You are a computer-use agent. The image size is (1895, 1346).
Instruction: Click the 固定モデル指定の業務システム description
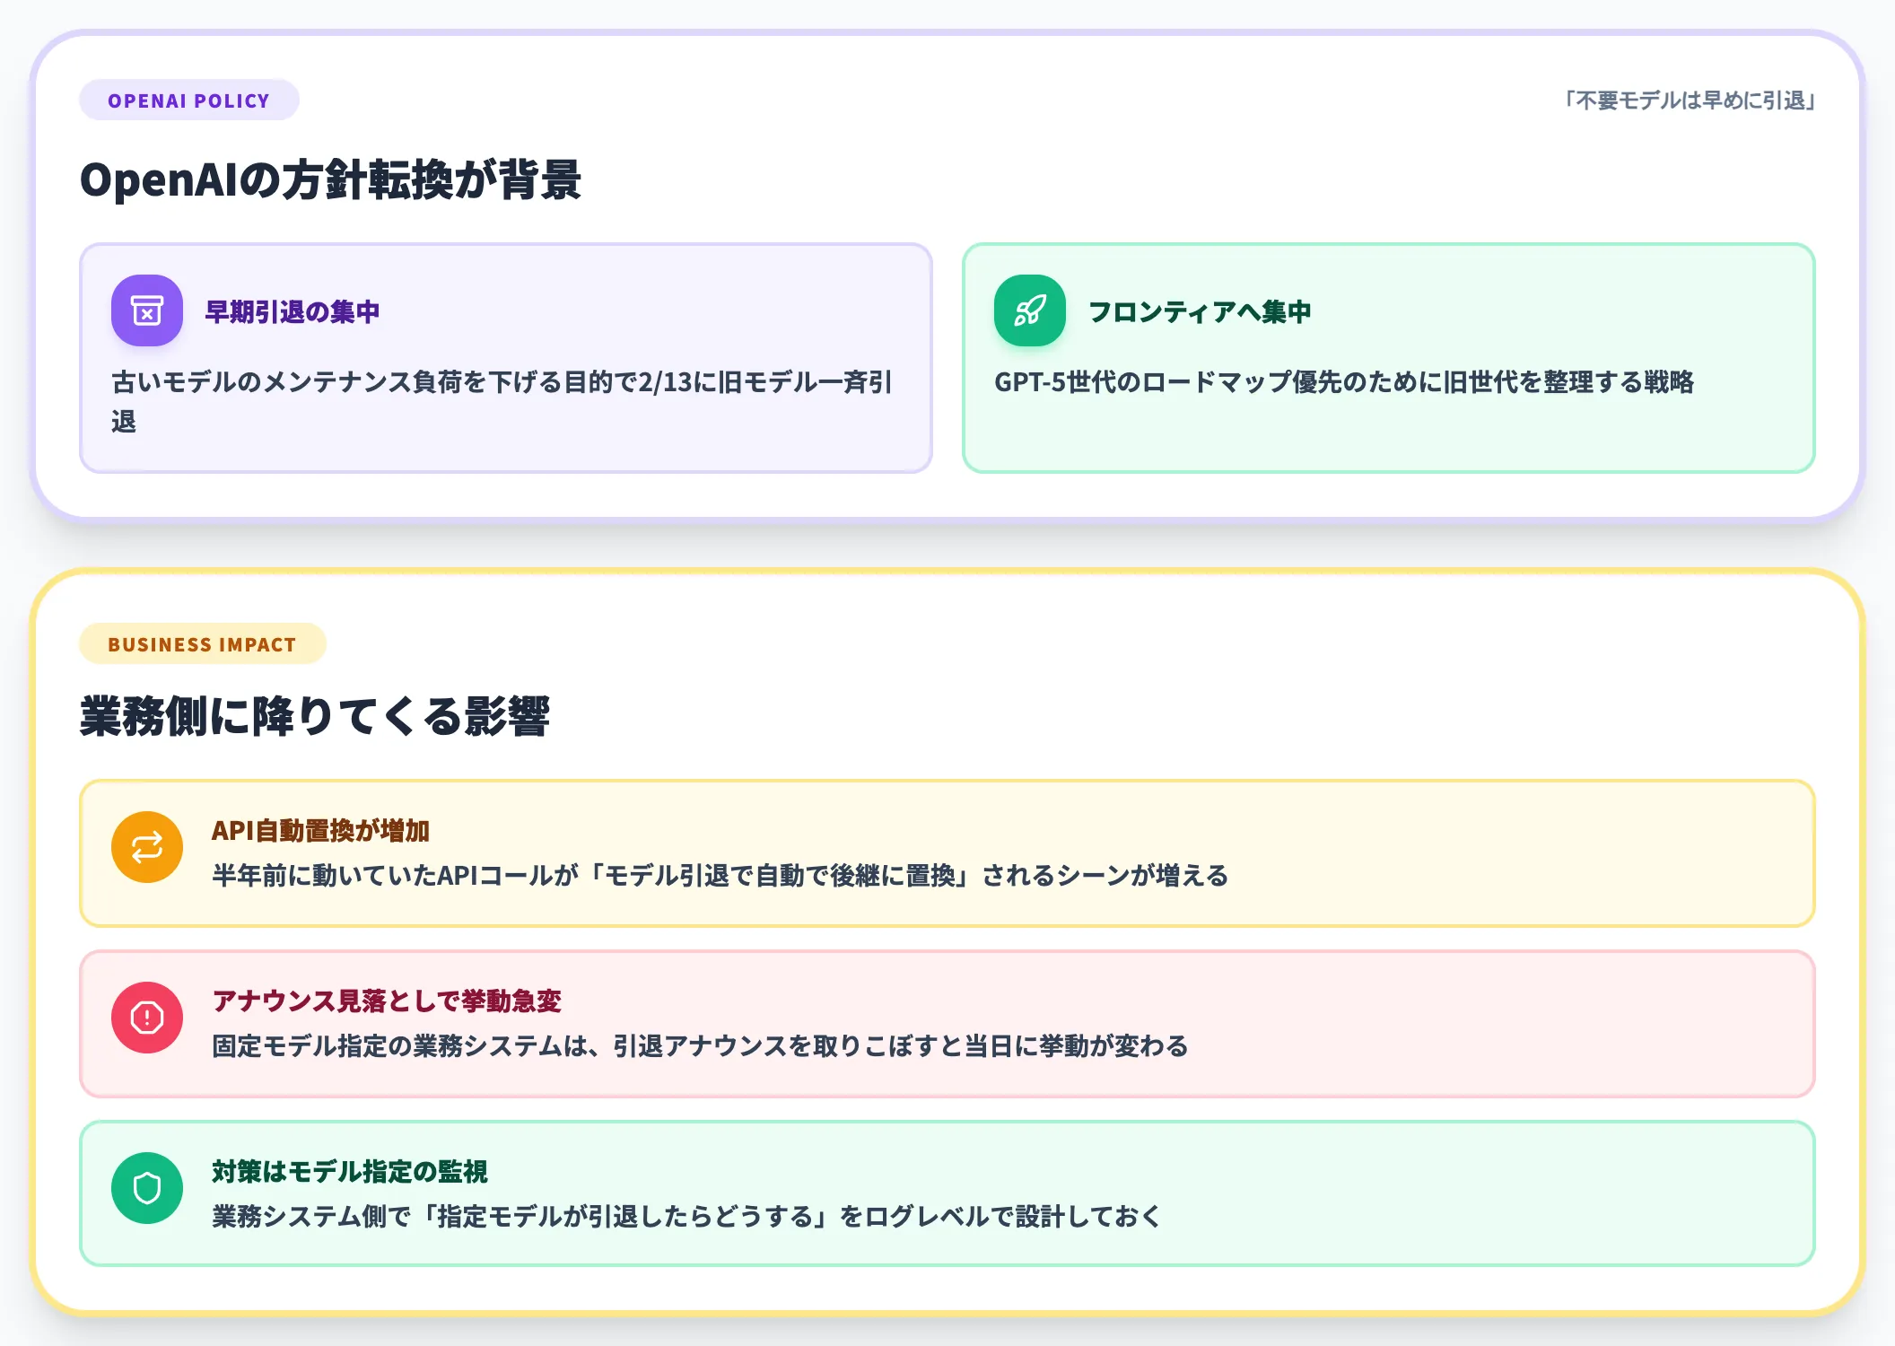pyautogui.click(x=700, y=1045)
